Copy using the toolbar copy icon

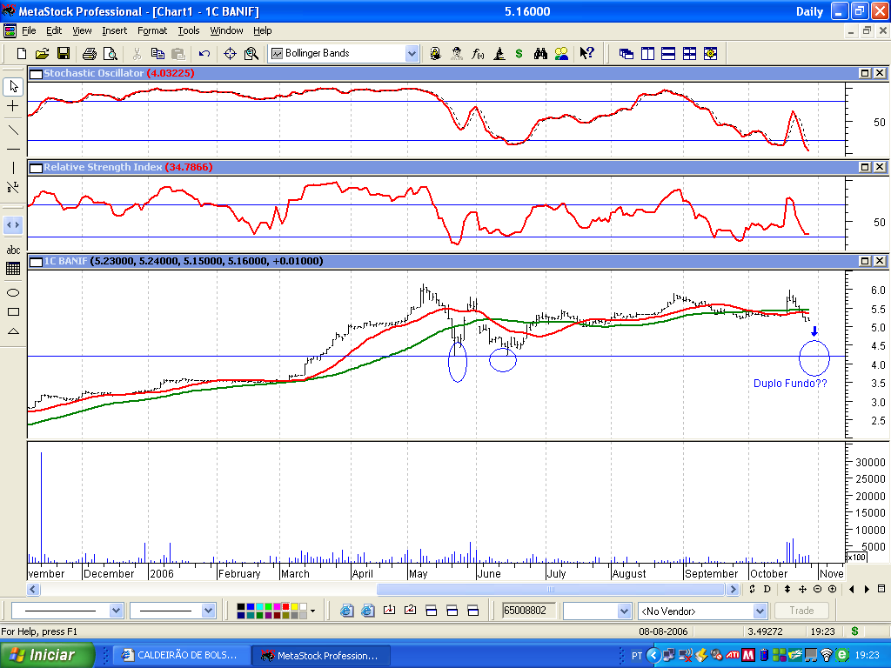(x=157, y=53)
